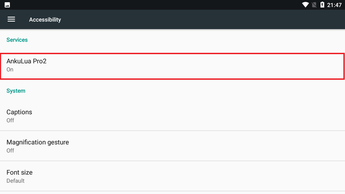Open the Magnification gesture setting

click(x=38, y=142)
